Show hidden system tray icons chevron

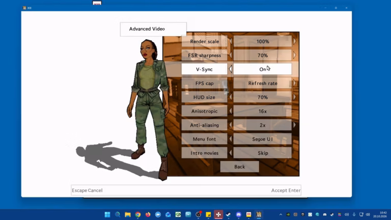click(x=281, y=214)
